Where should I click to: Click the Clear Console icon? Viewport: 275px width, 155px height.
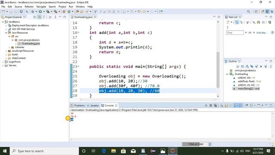[x=222, y=105]
